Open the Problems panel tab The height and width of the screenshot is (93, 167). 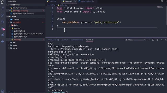(x=52, y=40)
